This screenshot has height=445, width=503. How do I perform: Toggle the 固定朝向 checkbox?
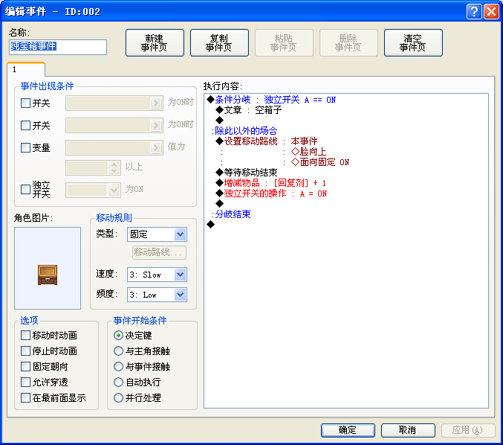pos(25,367)
